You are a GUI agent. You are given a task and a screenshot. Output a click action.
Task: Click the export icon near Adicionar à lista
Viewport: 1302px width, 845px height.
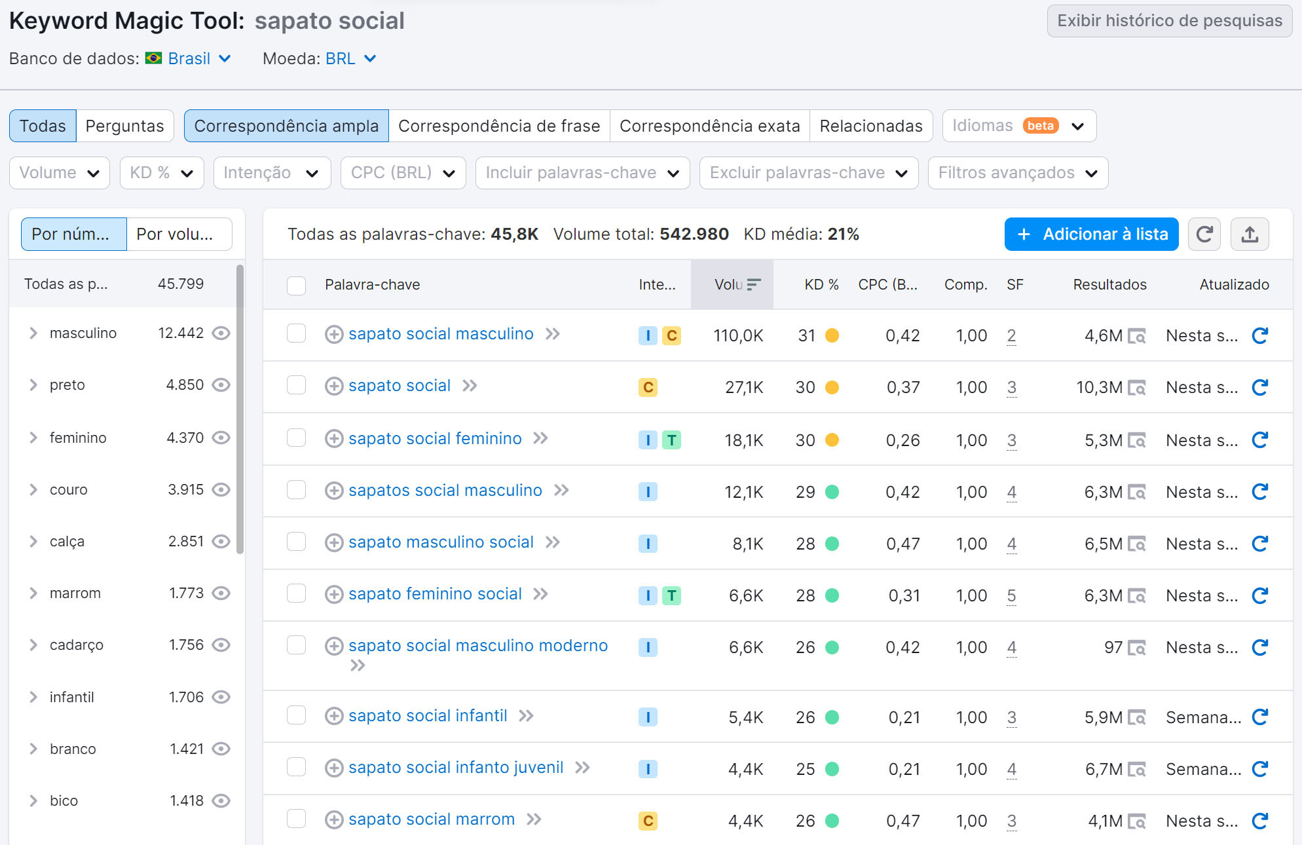1250,234
